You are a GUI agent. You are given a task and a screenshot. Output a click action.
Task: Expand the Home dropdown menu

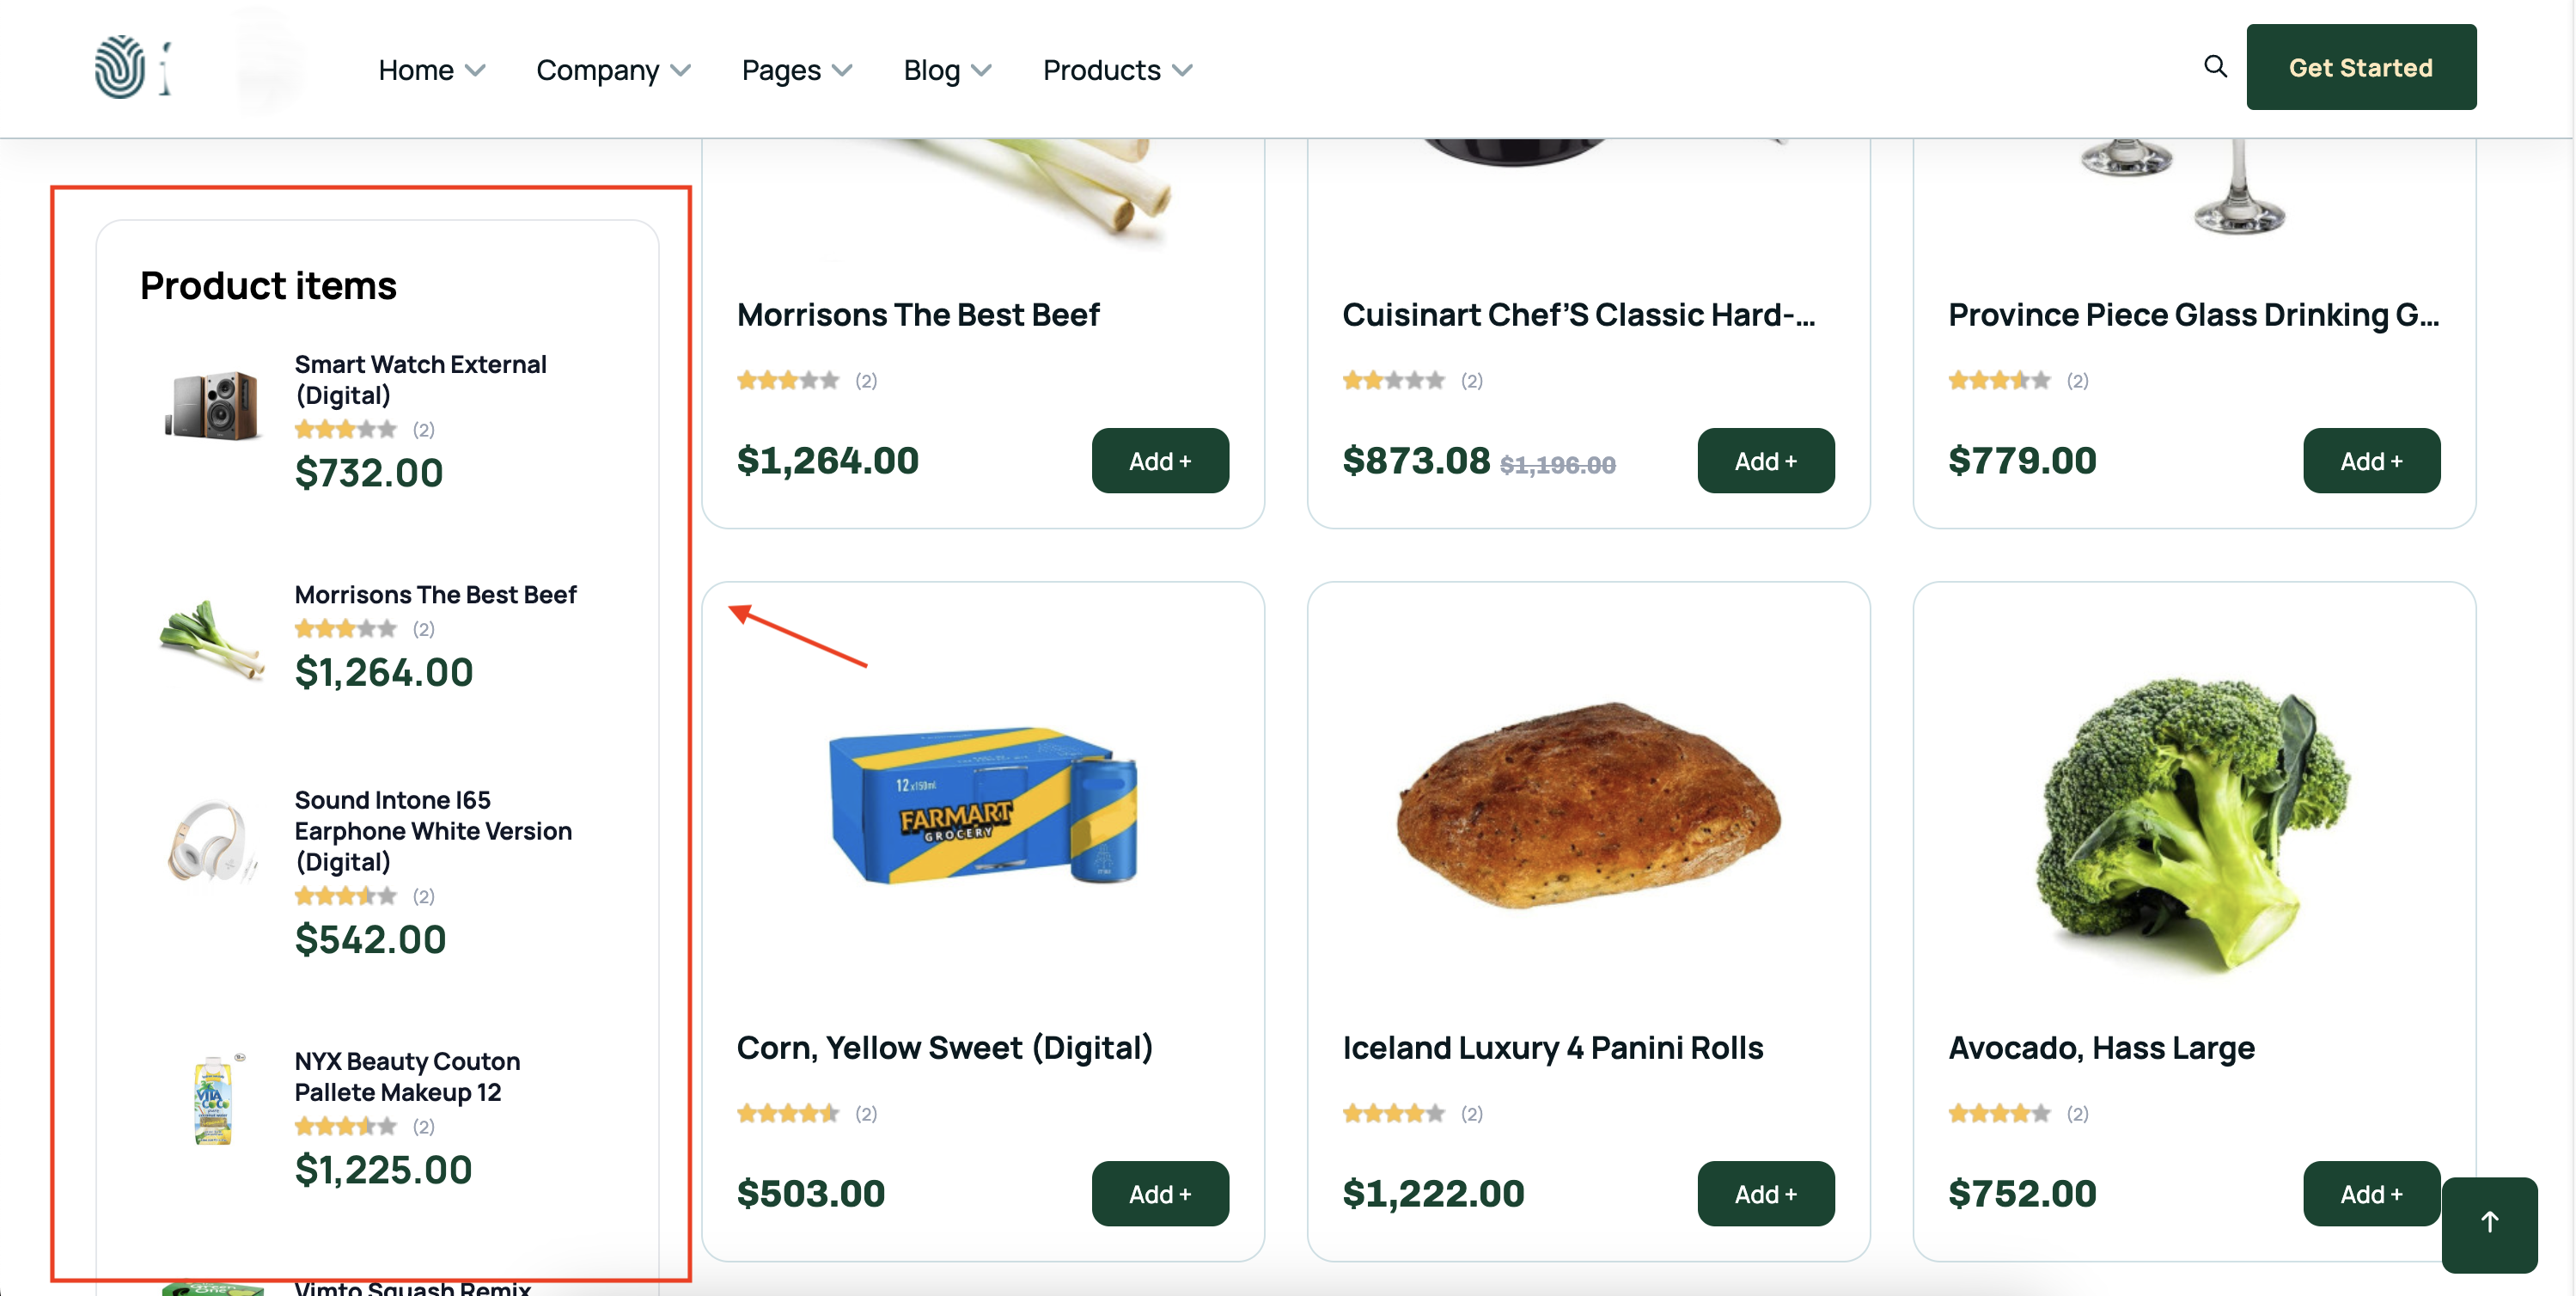pyautogui.click(x=431, y=70)
